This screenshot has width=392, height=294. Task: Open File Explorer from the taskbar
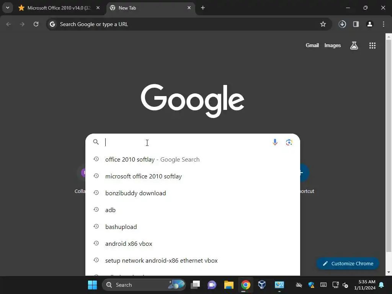pyautogui.click(x=229, y=285)
